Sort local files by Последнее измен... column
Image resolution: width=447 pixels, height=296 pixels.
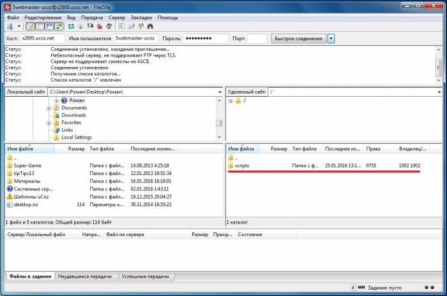153,148
